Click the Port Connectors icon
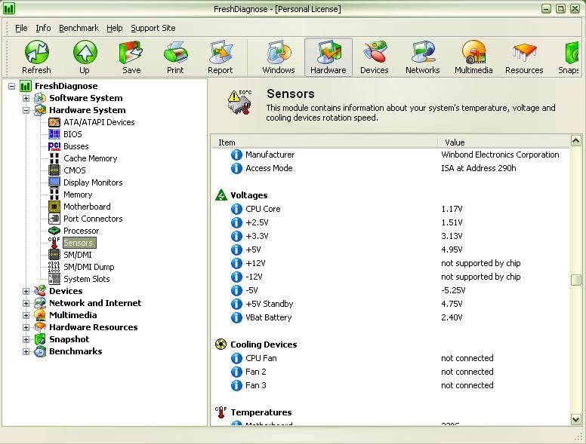Image resolution: width=586 pixels, height=444 pixels. (x=54, y=219)
